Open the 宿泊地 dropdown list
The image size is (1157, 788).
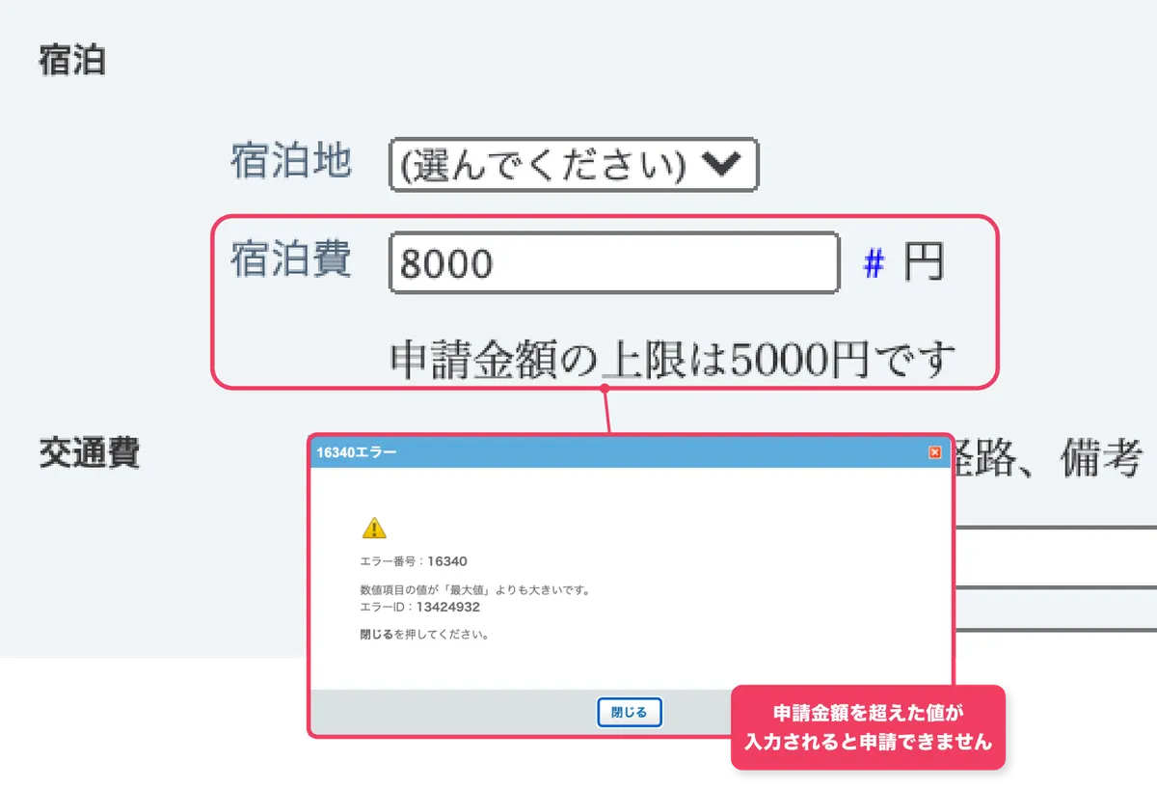[574, 165]
